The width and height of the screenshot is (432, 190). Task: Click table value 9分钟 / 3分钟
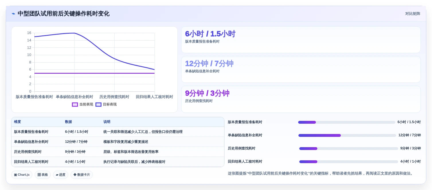pos(75,152)
